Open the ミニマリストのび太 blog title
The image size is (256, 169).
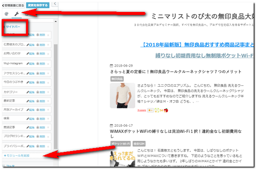pyautogui.click(x=202, y=16)
